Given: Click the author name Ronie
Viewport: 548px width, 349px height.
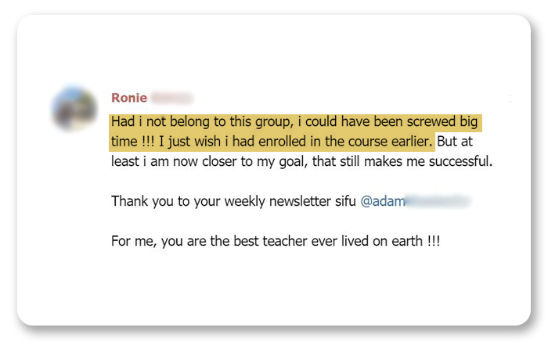Looking at the screenshot, I should pyautogui.click(x=129, y=98).
